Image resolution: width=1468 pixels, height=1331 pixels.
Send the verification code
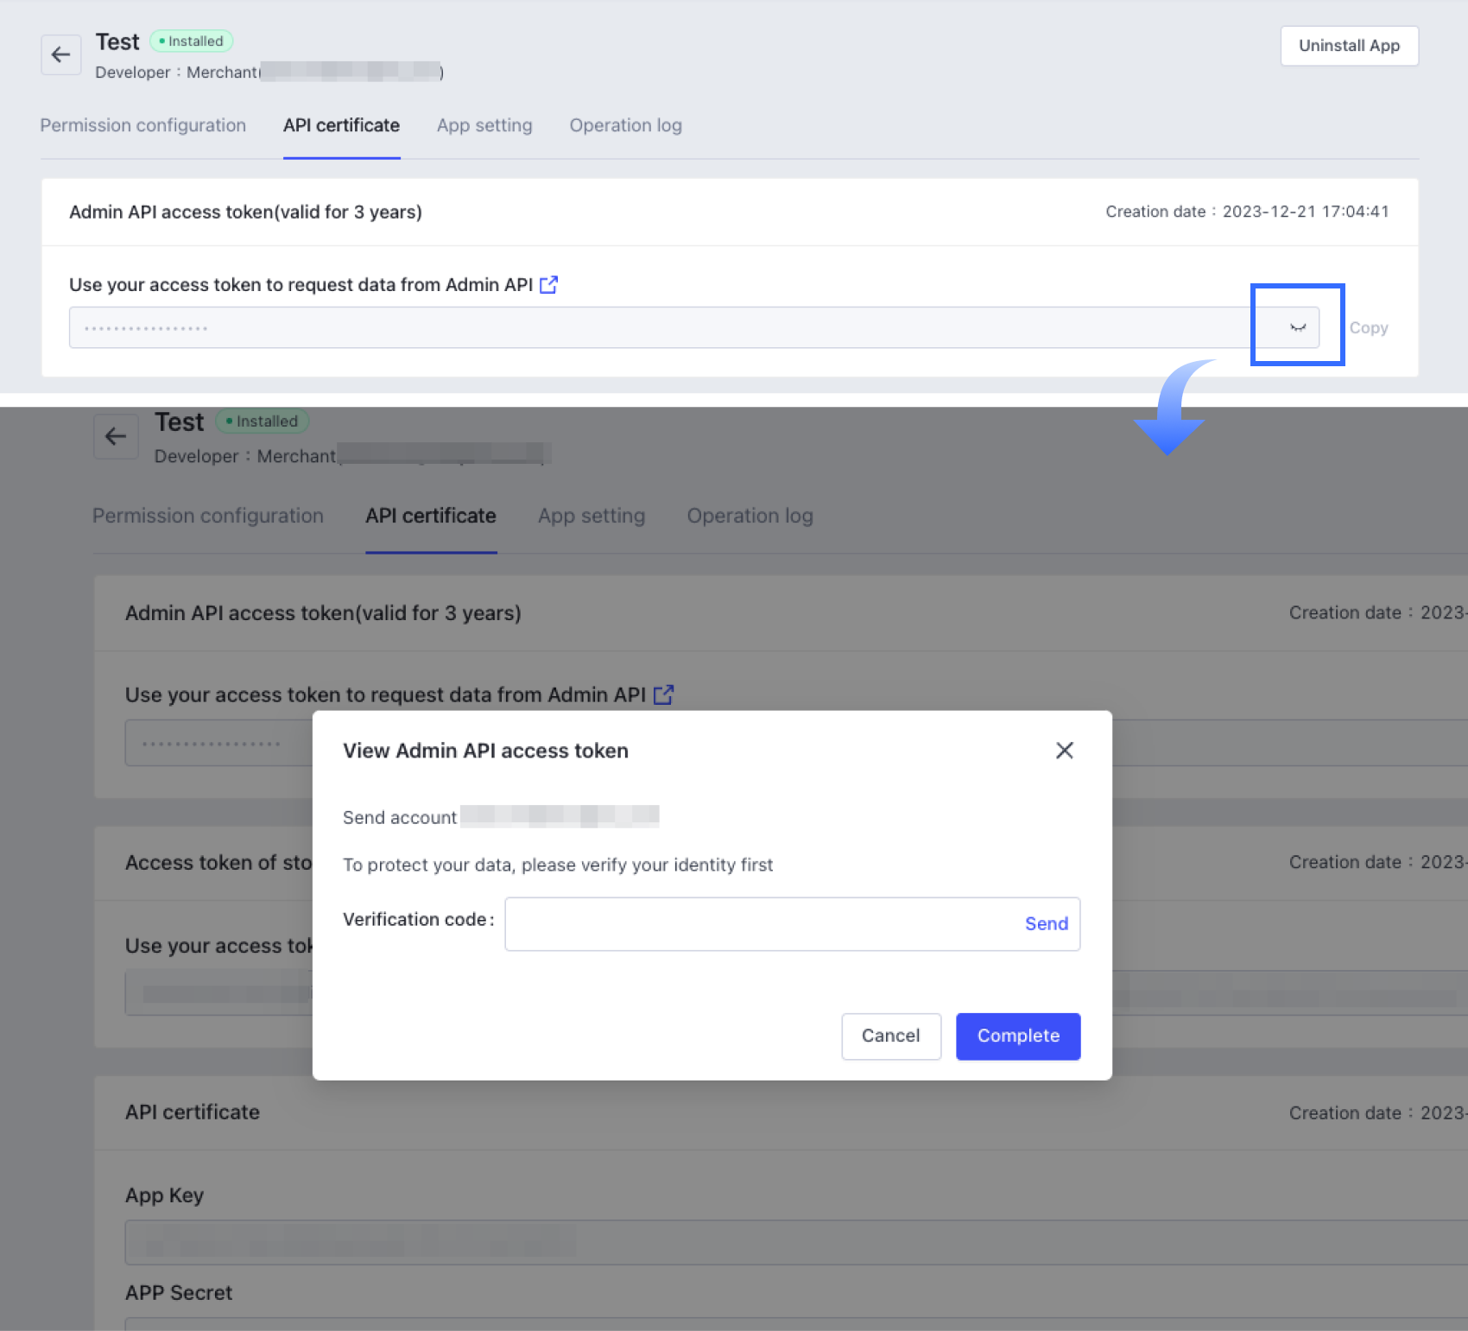pos(1046,924)
